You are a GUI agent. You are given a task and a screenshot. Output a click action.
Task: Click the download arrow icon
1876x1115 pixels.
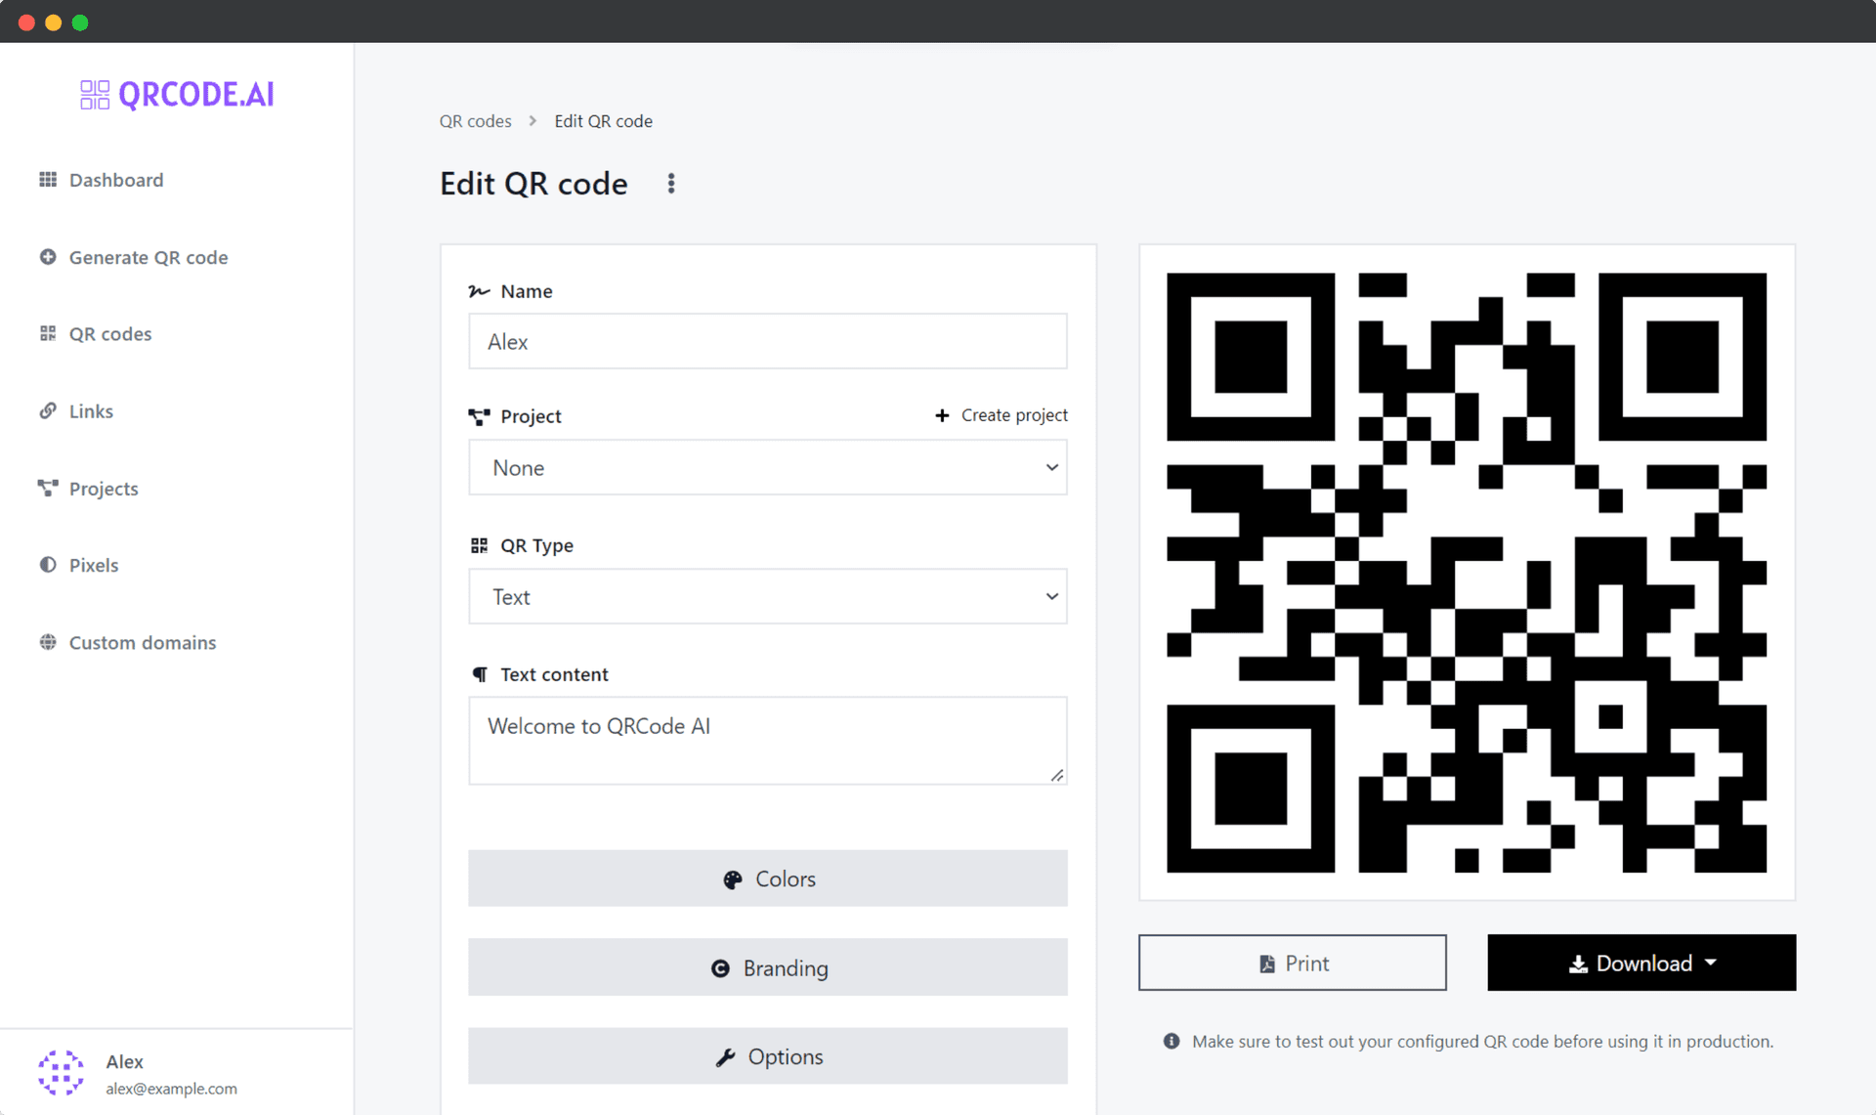[x=1578, y=965]
